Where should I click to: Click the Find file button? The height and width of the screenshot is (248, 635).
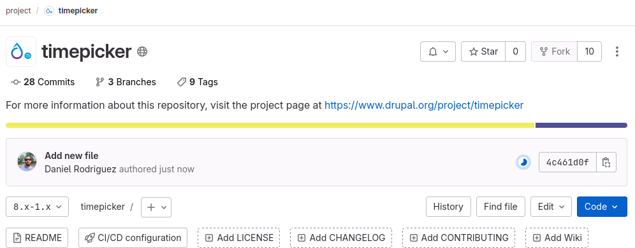point(500,207)
